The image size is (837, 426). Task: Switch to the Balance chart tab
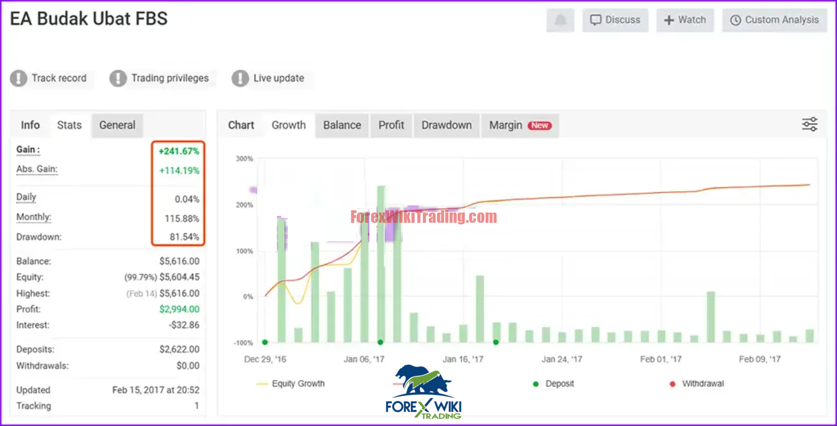[342, 125]
